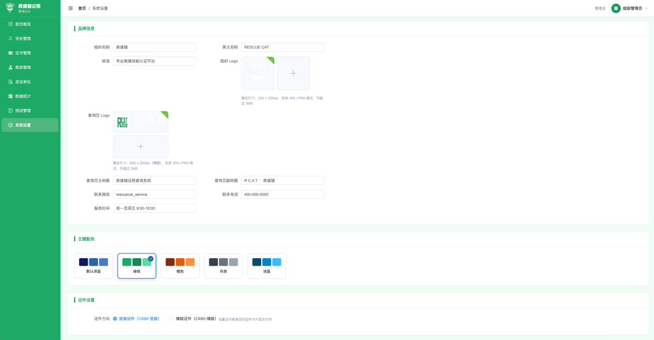Click the existing 查询页 Logo thumbnail
Image resolution: width=654 pixels, height=340 pixels.
(141, 122)
